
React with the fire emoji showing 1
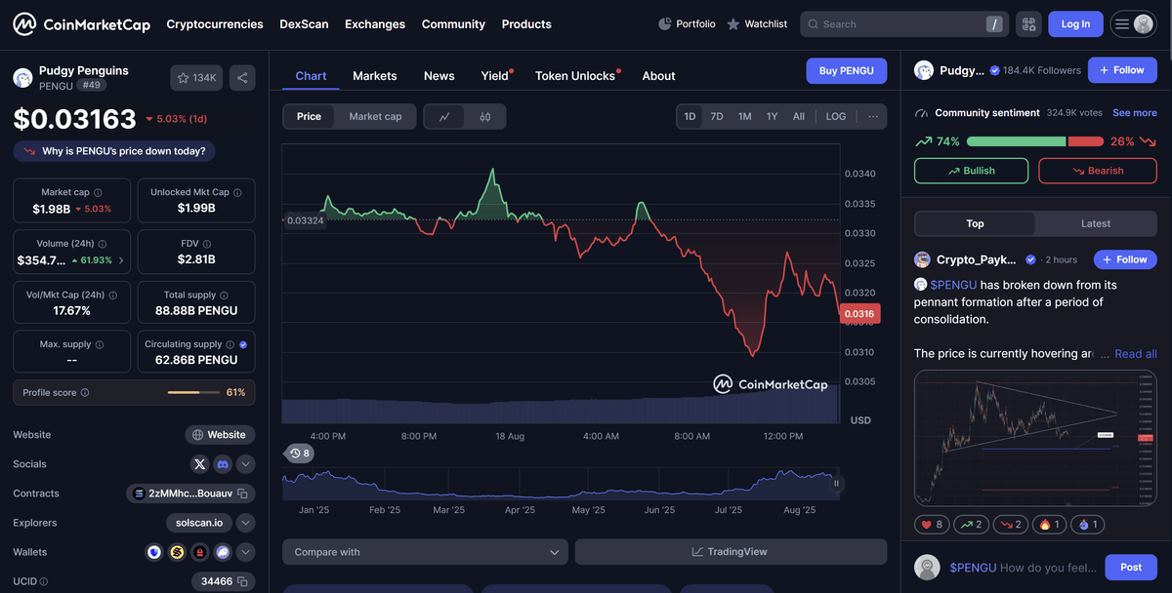(1051, 525)
